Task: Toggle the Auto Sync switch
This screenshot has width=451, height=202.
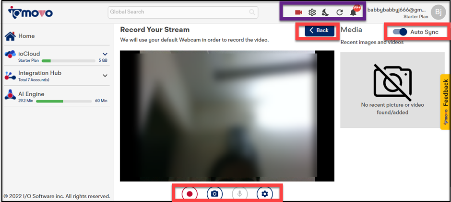Action: (400, 32)
